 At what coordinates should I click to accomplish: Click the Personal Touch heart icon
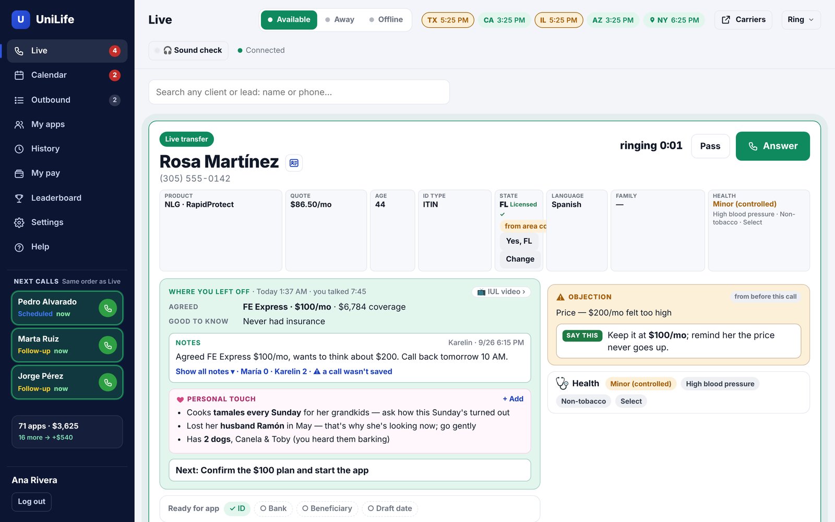[x=180, y=399]
